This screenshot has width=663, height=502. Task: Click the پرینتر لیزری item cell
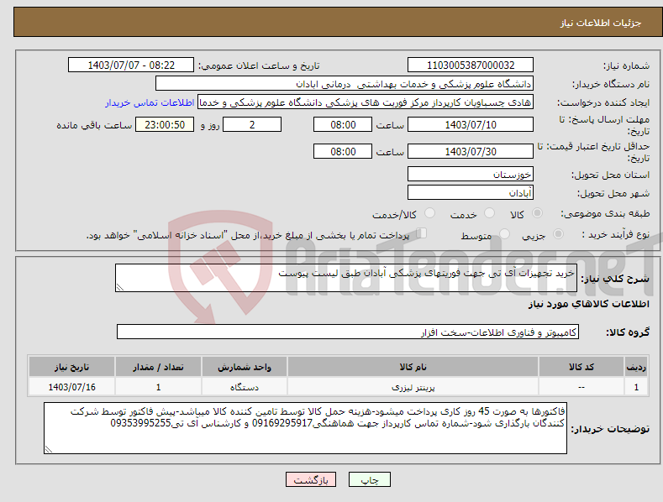413,387
